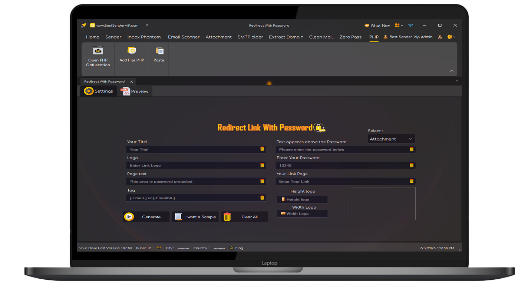Open the Clean Mail tab
Viewport: 528px width, 289px height.
321,37
